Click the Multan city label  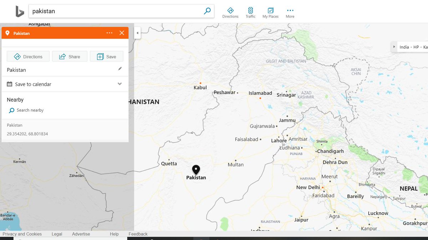tap(235, 165)
